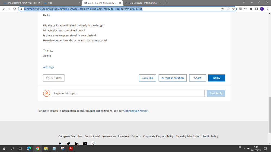Open File Explorer from the taskbar
Image resolution: width=271 pixels, height=152 pixels.
click(46, 148)
